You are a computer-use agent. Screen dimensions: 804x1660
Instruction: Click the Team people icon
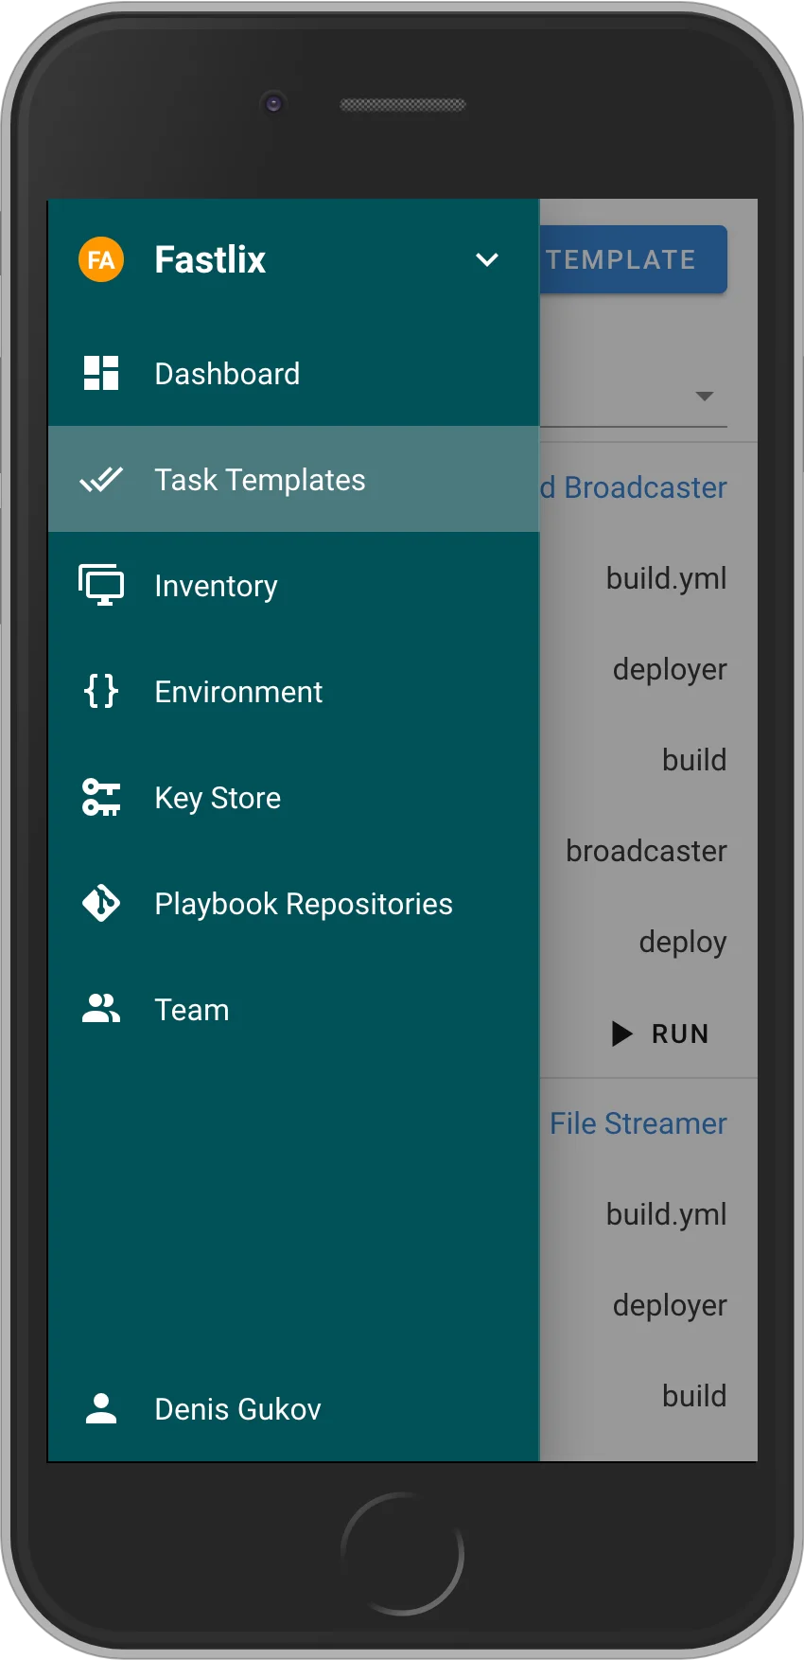coord(101,1009)
